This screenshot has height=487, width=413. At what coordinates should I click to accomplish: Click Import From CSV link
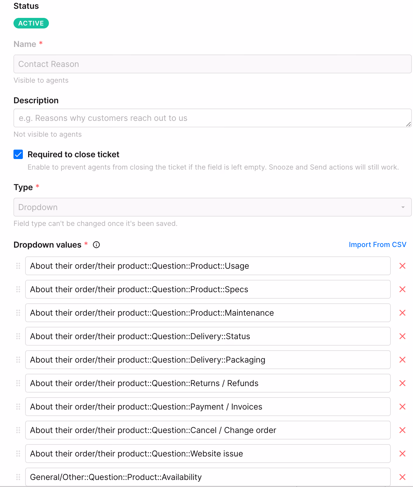pos(378,245)
